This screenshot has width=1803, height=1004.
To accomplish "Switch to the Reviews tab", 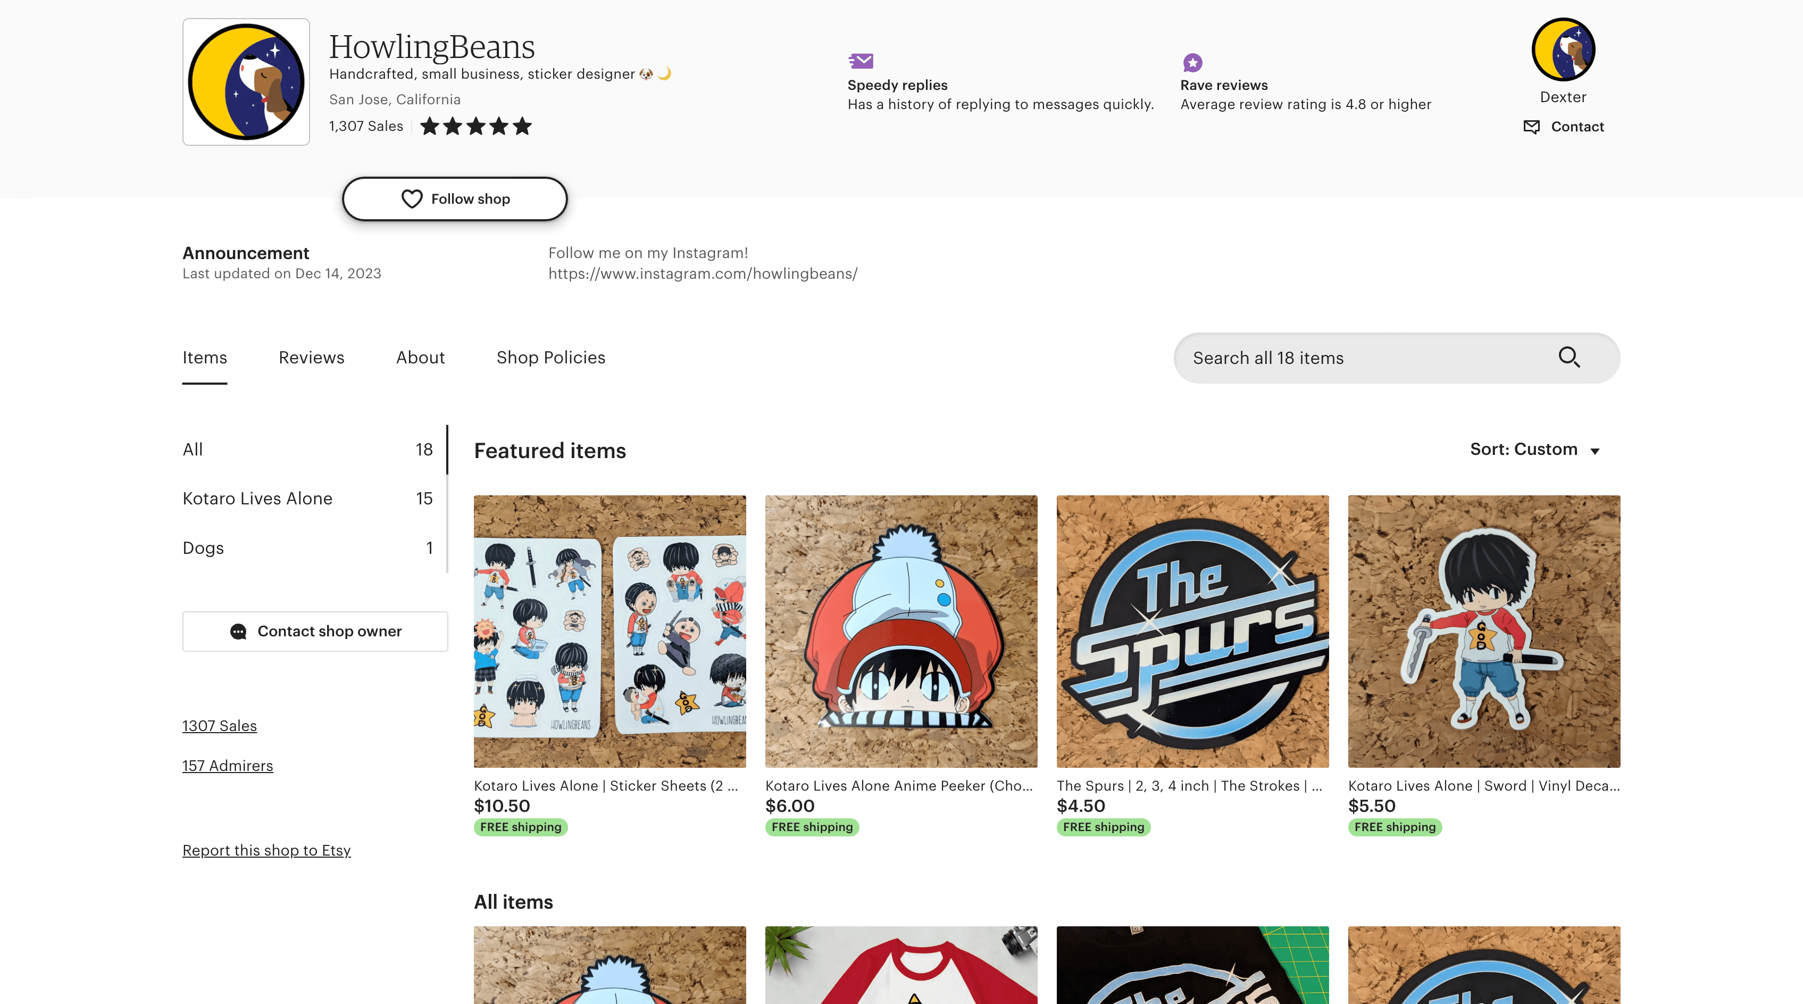I will (x=312, y=358).
